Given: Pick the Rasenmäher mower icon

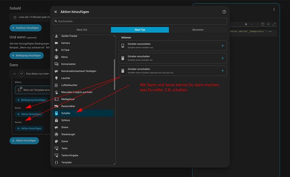Looking at the screenshot, I should (x=56, y=106).
